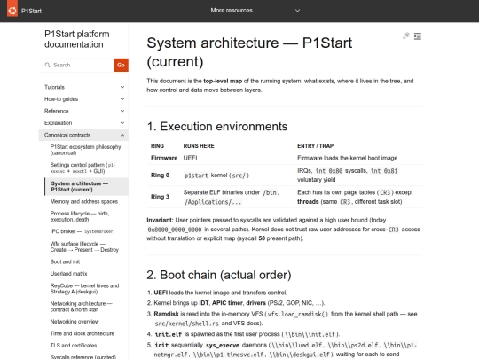Open Reference in the sidebar

coord(57,111)
